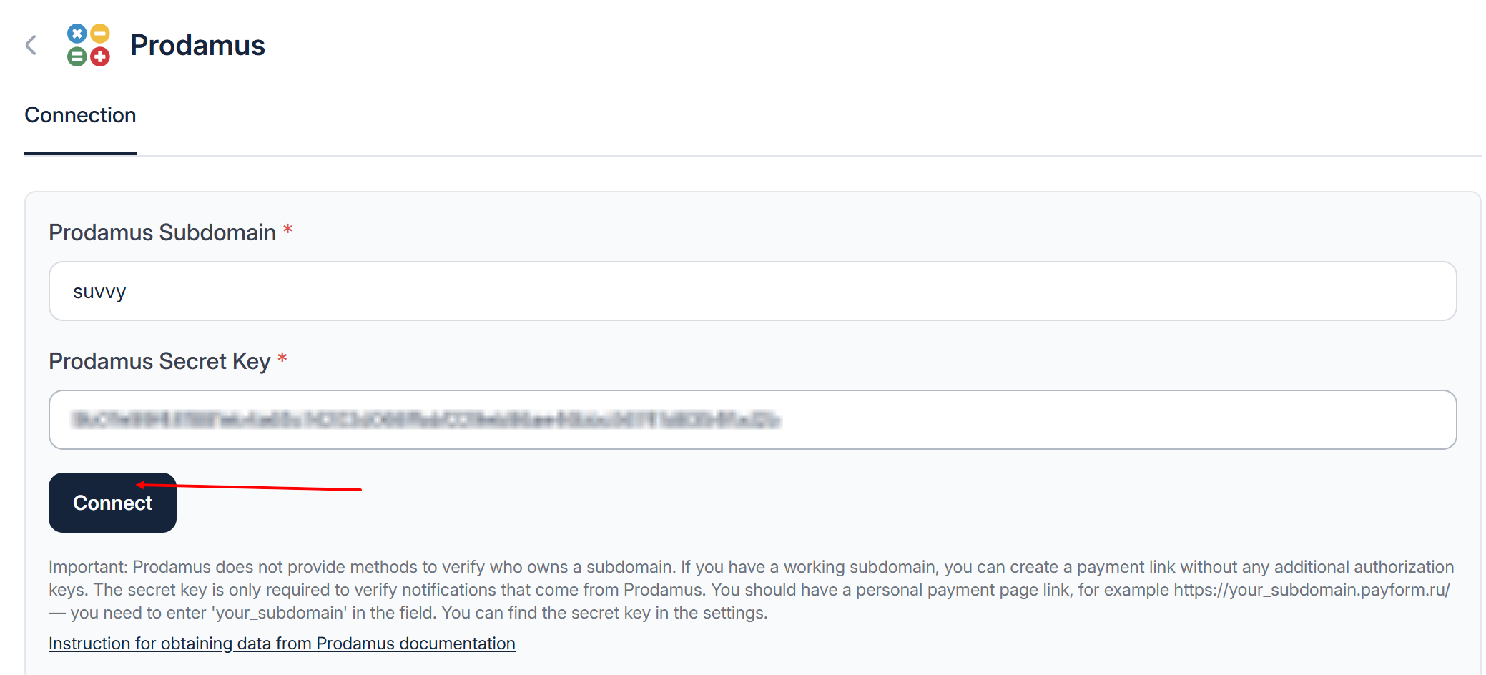The image size is (1486, 675).
Task: Click red asterisk beside Prodamus Secret Key
Action: pos(282,358)
